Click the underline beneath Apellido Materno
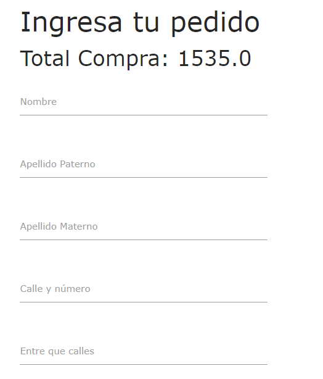This screenshot has height=379, width=323. 144,240
